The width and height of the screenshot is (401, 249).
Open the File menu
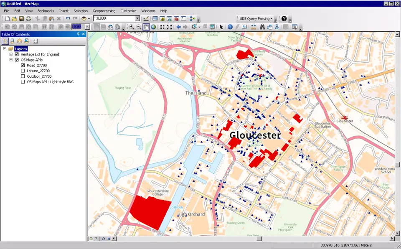coord(7,11)
